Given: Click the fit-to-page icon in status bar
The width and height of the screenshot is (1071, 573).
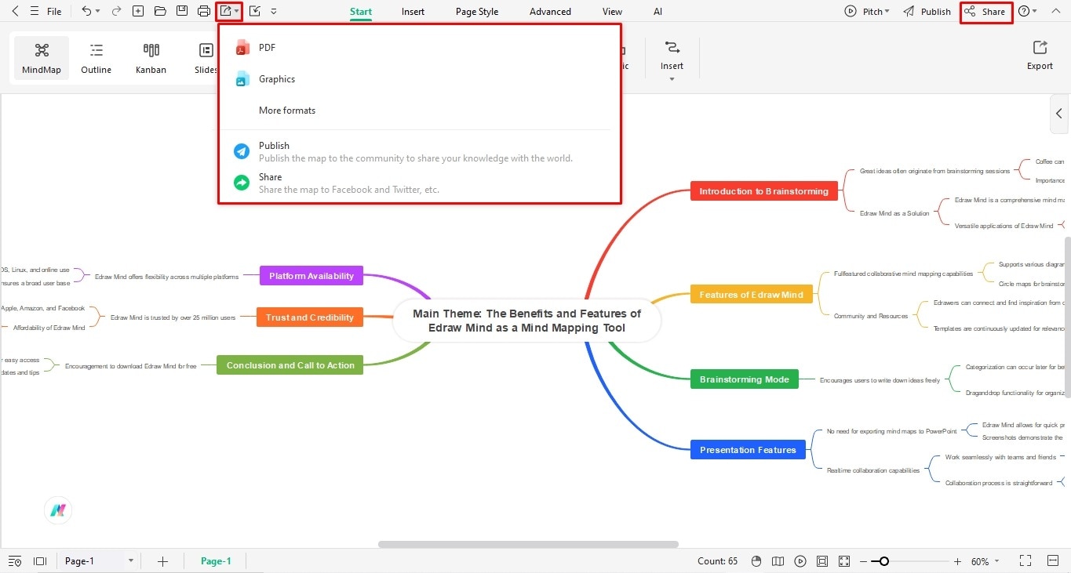Looking at the screenshot, I should 822,561.
